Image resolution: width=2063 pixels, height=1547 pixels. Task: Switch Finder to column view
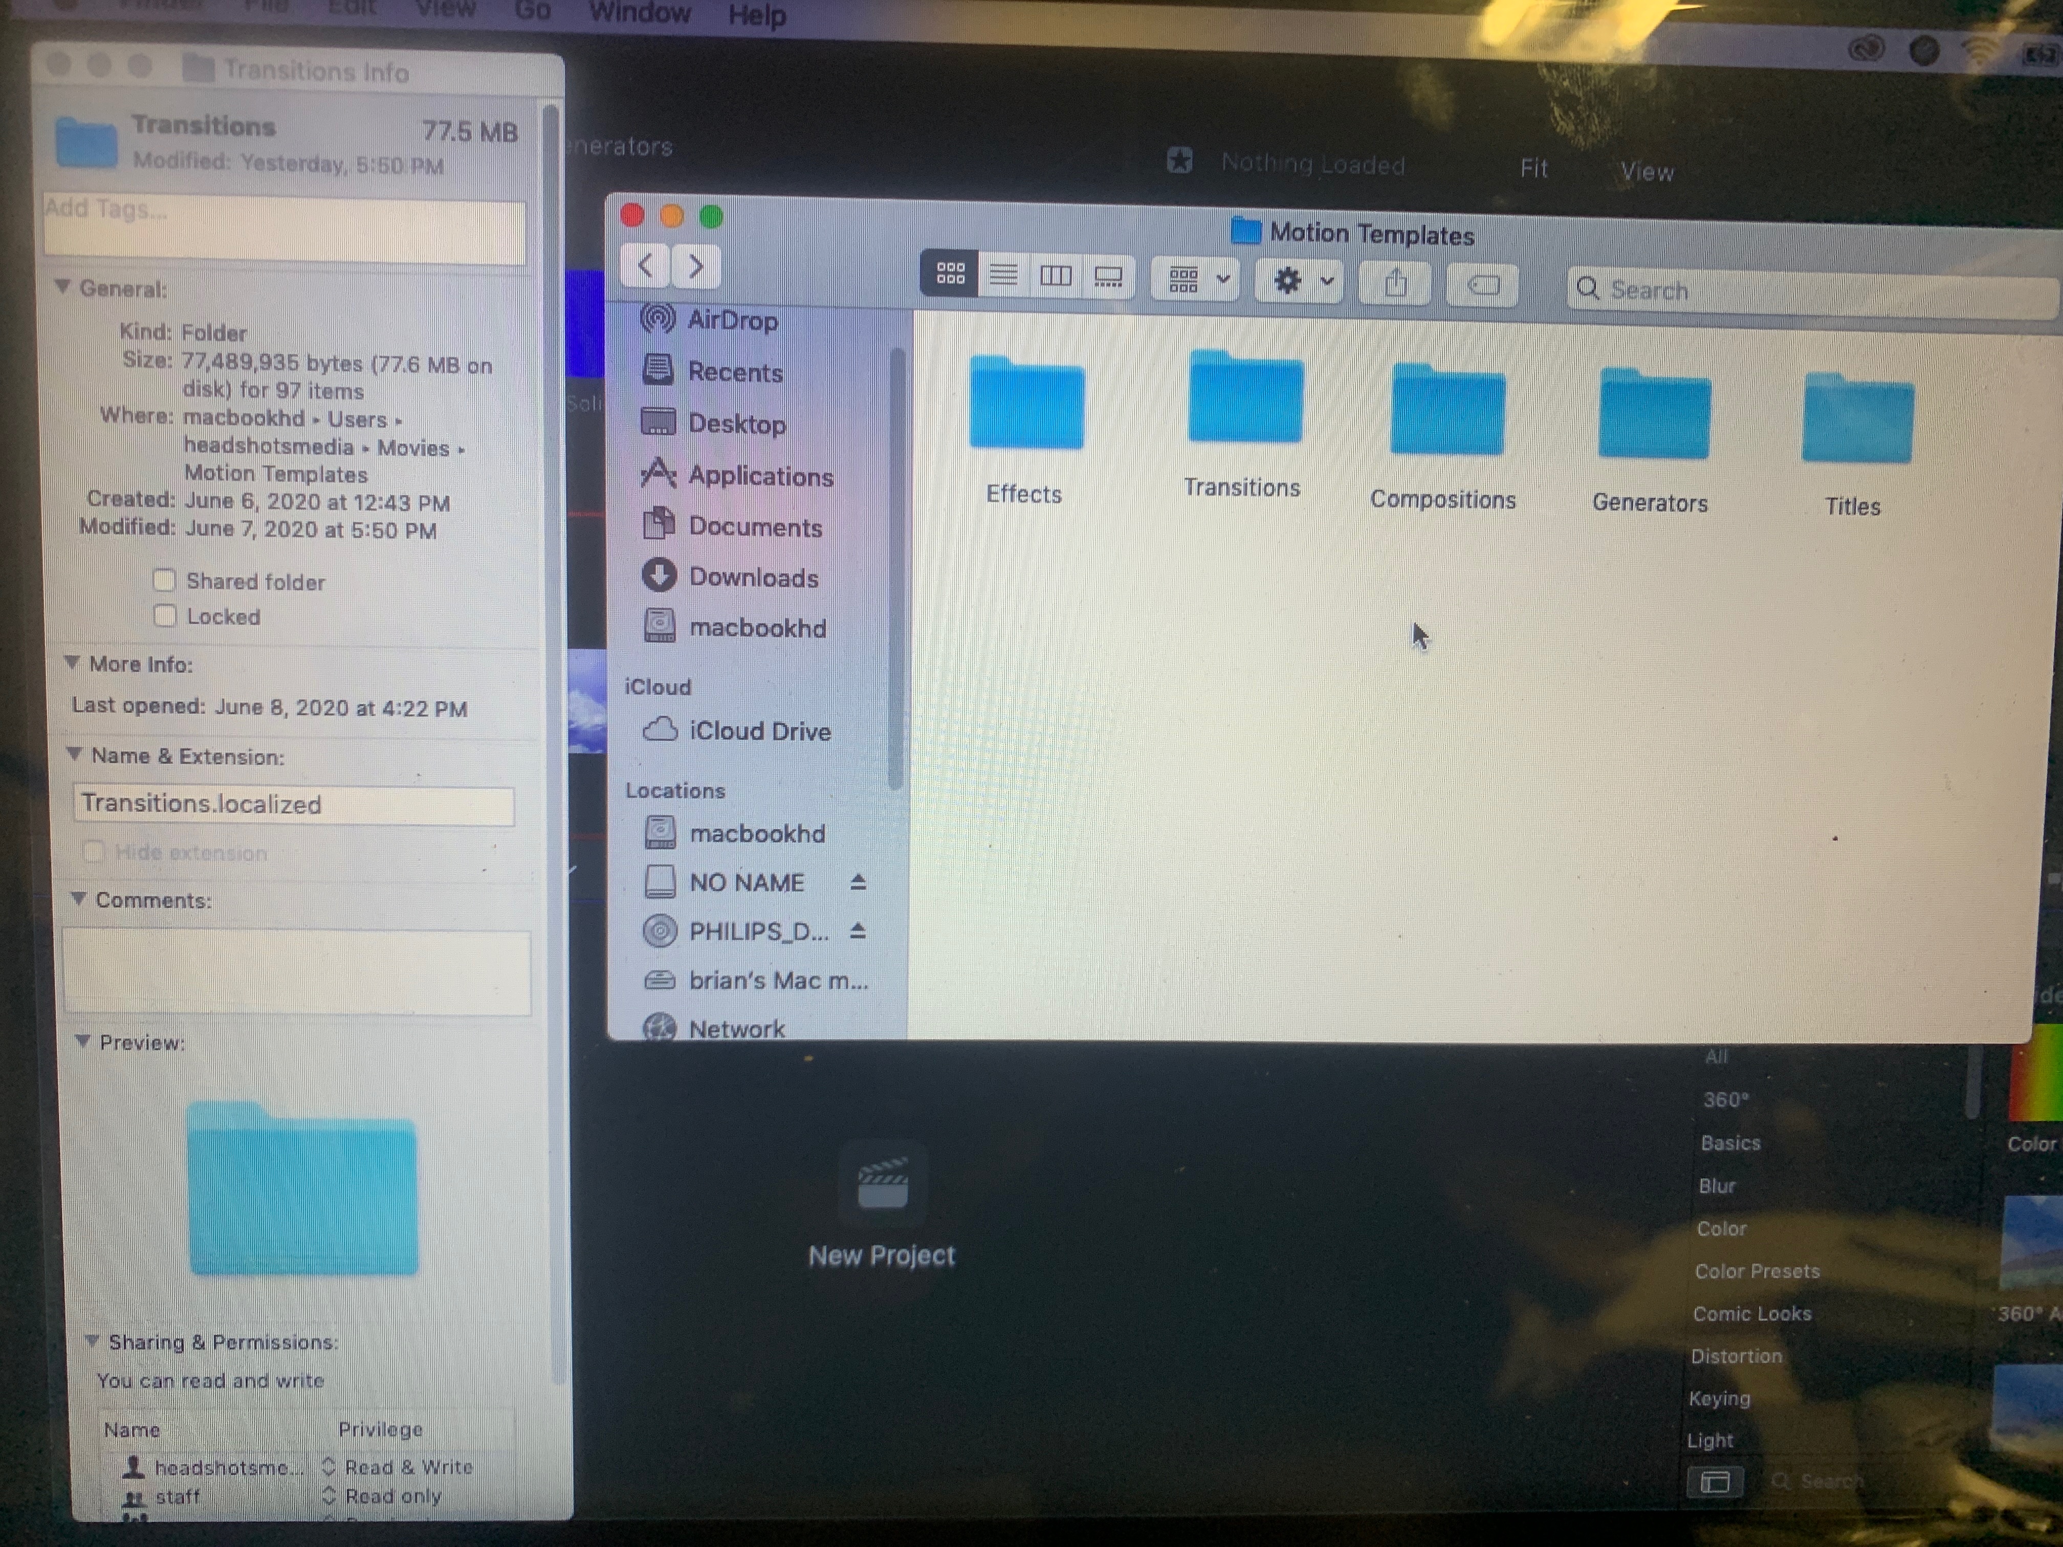coord(1056,276)
